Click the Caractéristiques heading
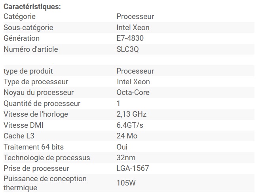This screenshot has height=195, width=260. pyautogui.click(x=32, y=7)
